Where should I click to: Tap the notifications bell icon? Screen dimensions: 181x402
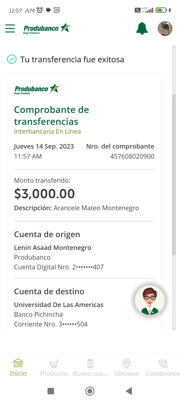[x=142, y=28]
